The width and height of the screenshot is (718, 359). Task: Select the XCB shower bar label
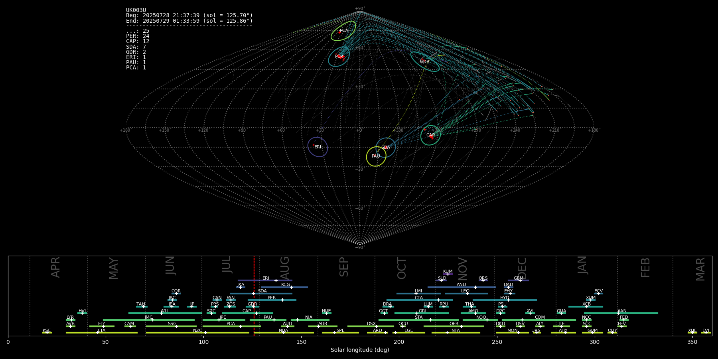click(586, 304)
